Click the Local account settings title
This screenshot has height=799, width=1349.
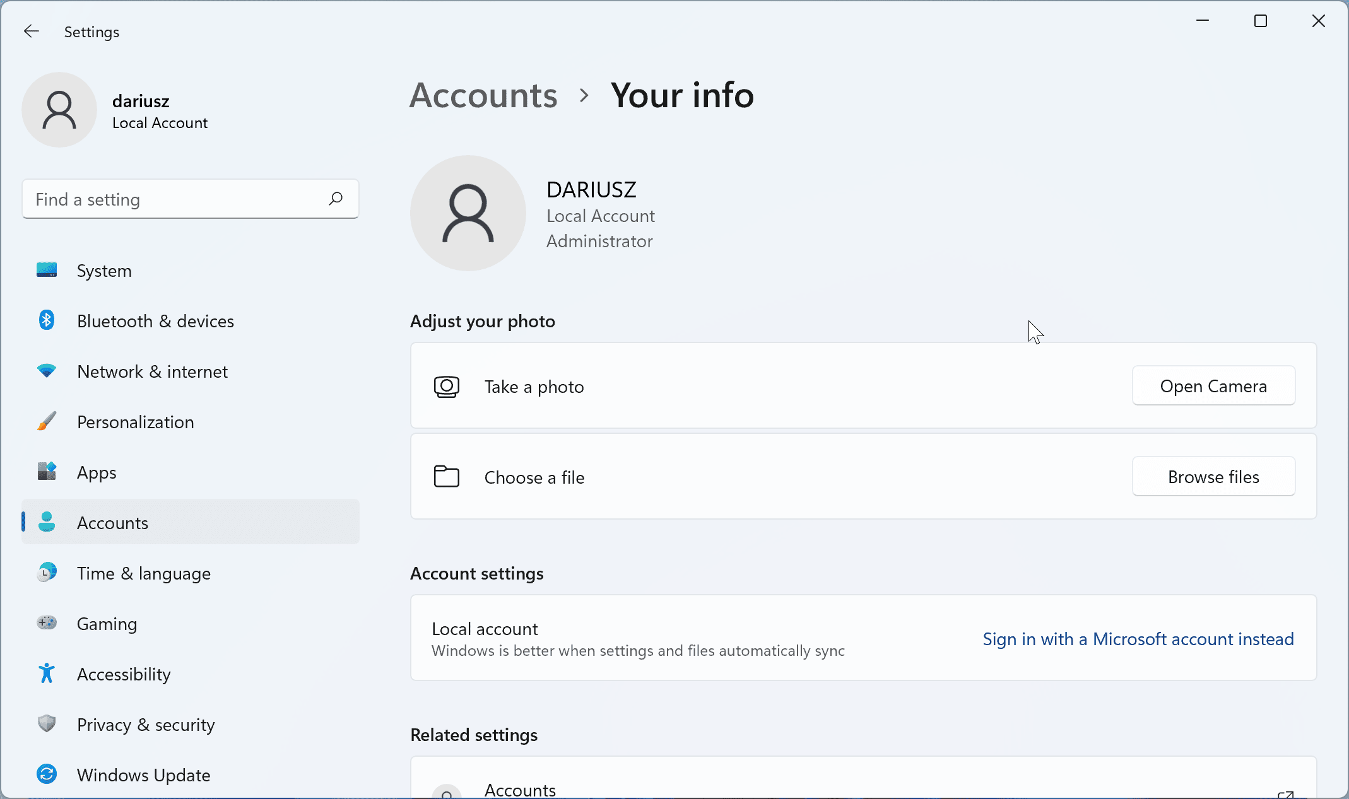coord(485,629)
